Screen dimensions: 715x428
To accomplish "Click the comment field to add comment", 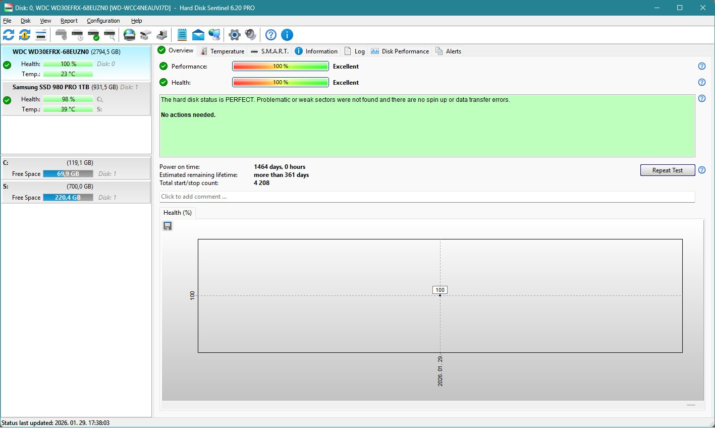I will click(427, 197).
